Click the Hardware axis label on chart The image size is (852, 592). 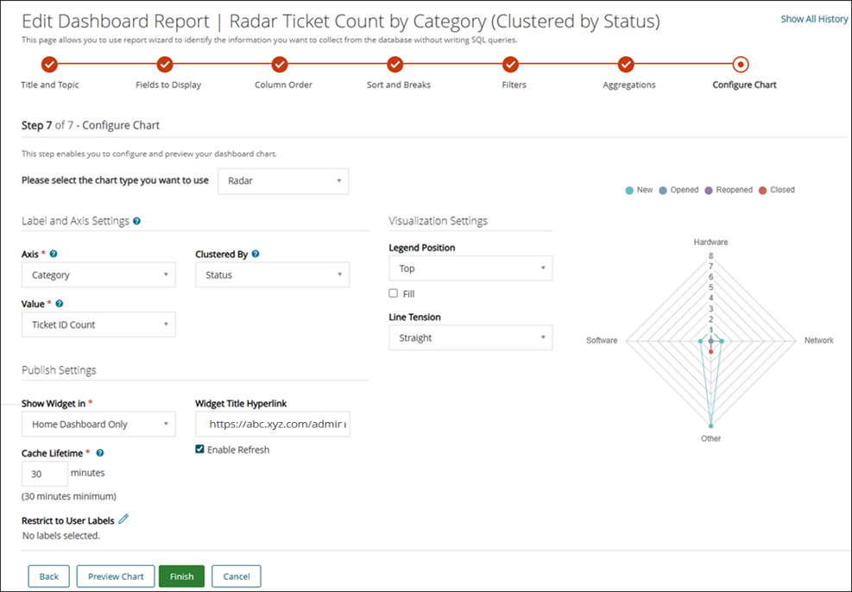710,242
